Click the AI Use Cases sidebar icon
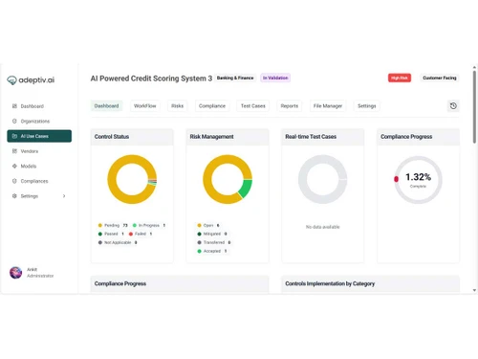Image resolution: width=478 pixels, height=359 pixels. click(14, 136)
